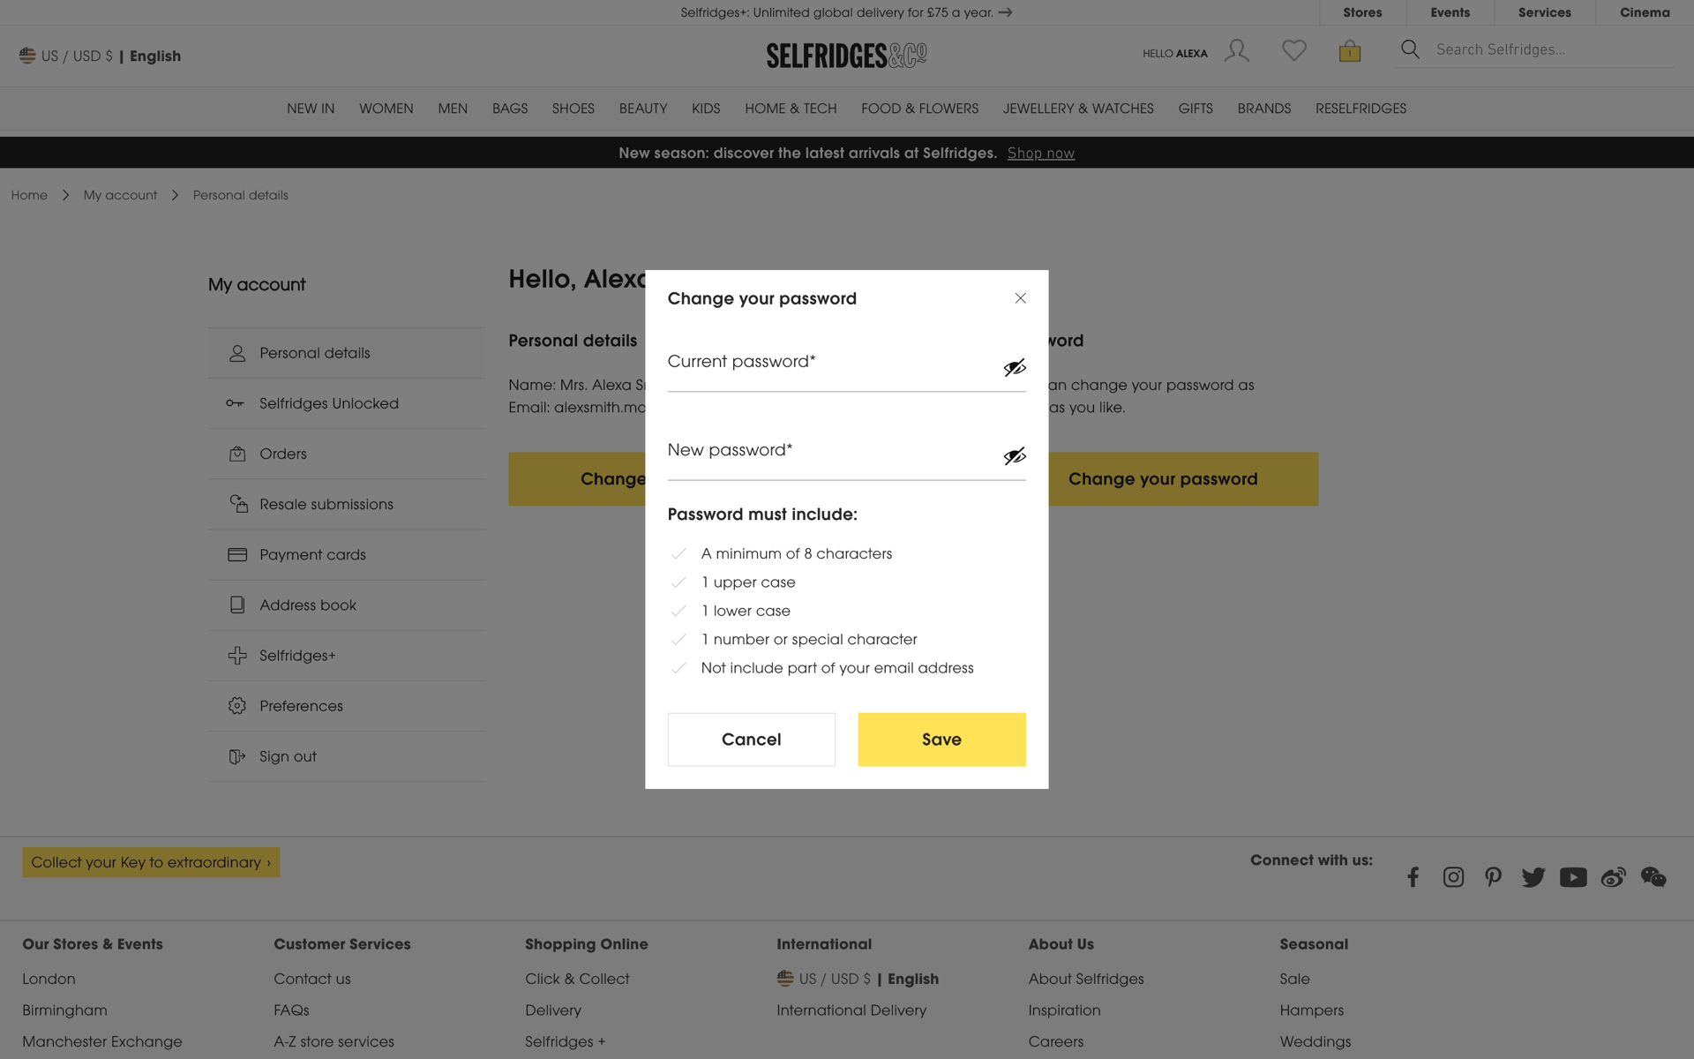Click the Selfridges Unlocked key icon

pyautogui.click(x=235, y=403)
